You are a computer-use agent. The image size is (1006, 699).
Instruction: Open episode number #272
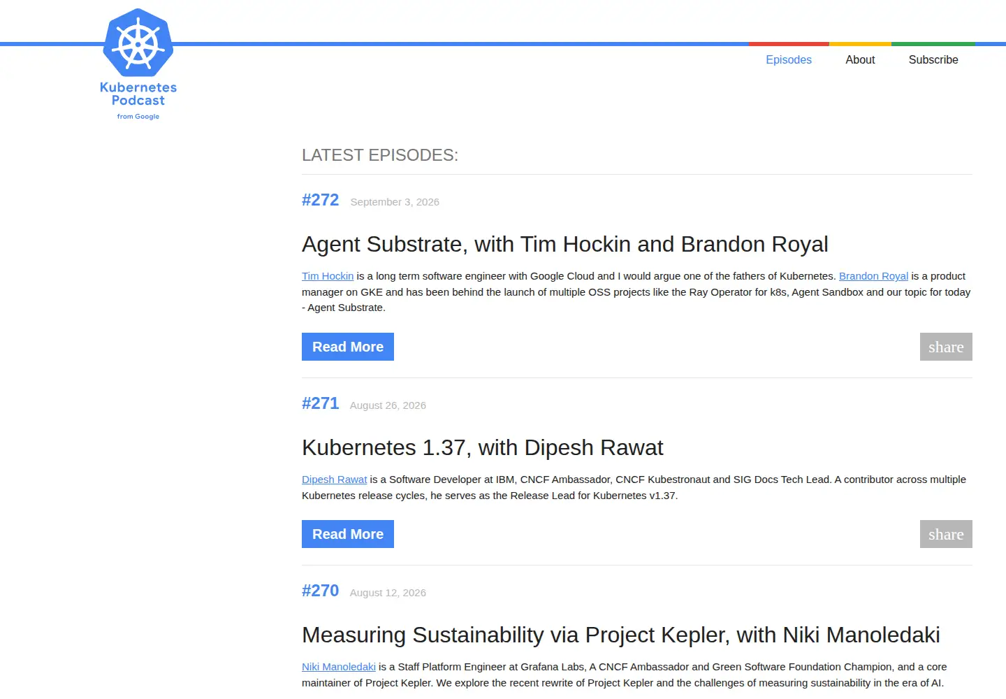tap(320, 200)
